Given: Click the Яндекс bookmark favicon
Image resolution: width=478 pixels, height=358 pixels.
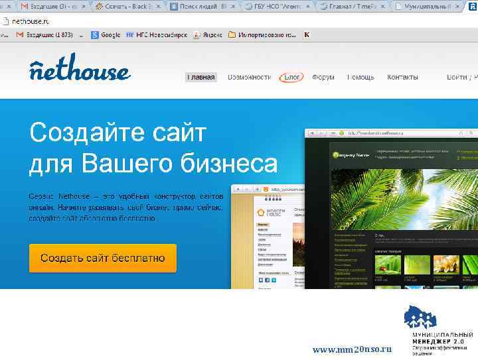Looking at the screenshot, I should (x=197, y=35).
